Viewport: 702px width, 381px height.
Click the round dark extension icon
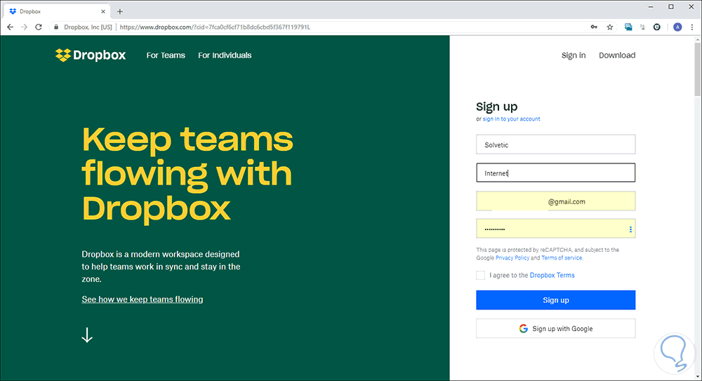click(x=657, y=27)
